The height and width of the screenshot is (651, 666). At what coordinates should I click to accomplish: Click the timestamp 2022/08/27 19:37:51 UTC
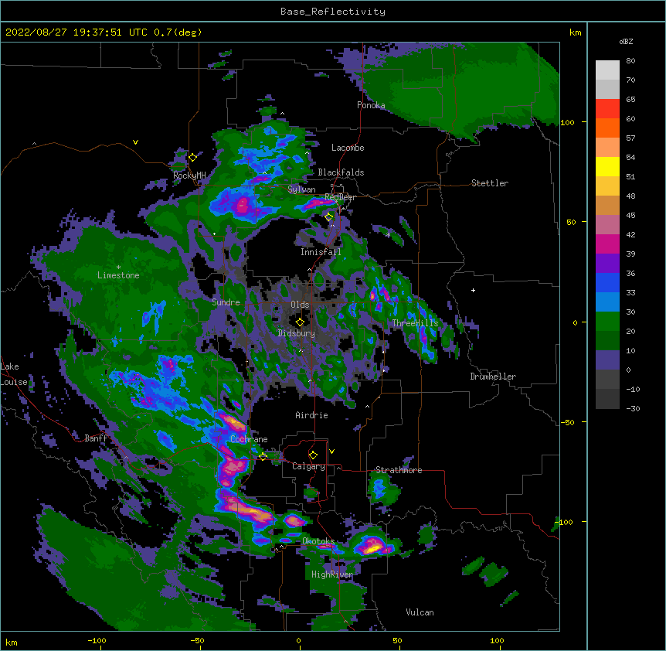[76, 32]
